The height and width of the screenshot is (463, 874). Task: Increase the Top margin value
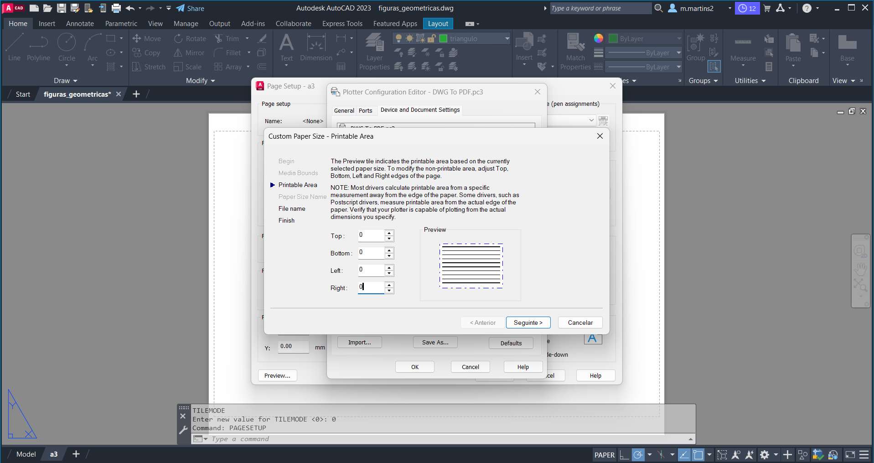pyautogui.click(x=389, y=233)
